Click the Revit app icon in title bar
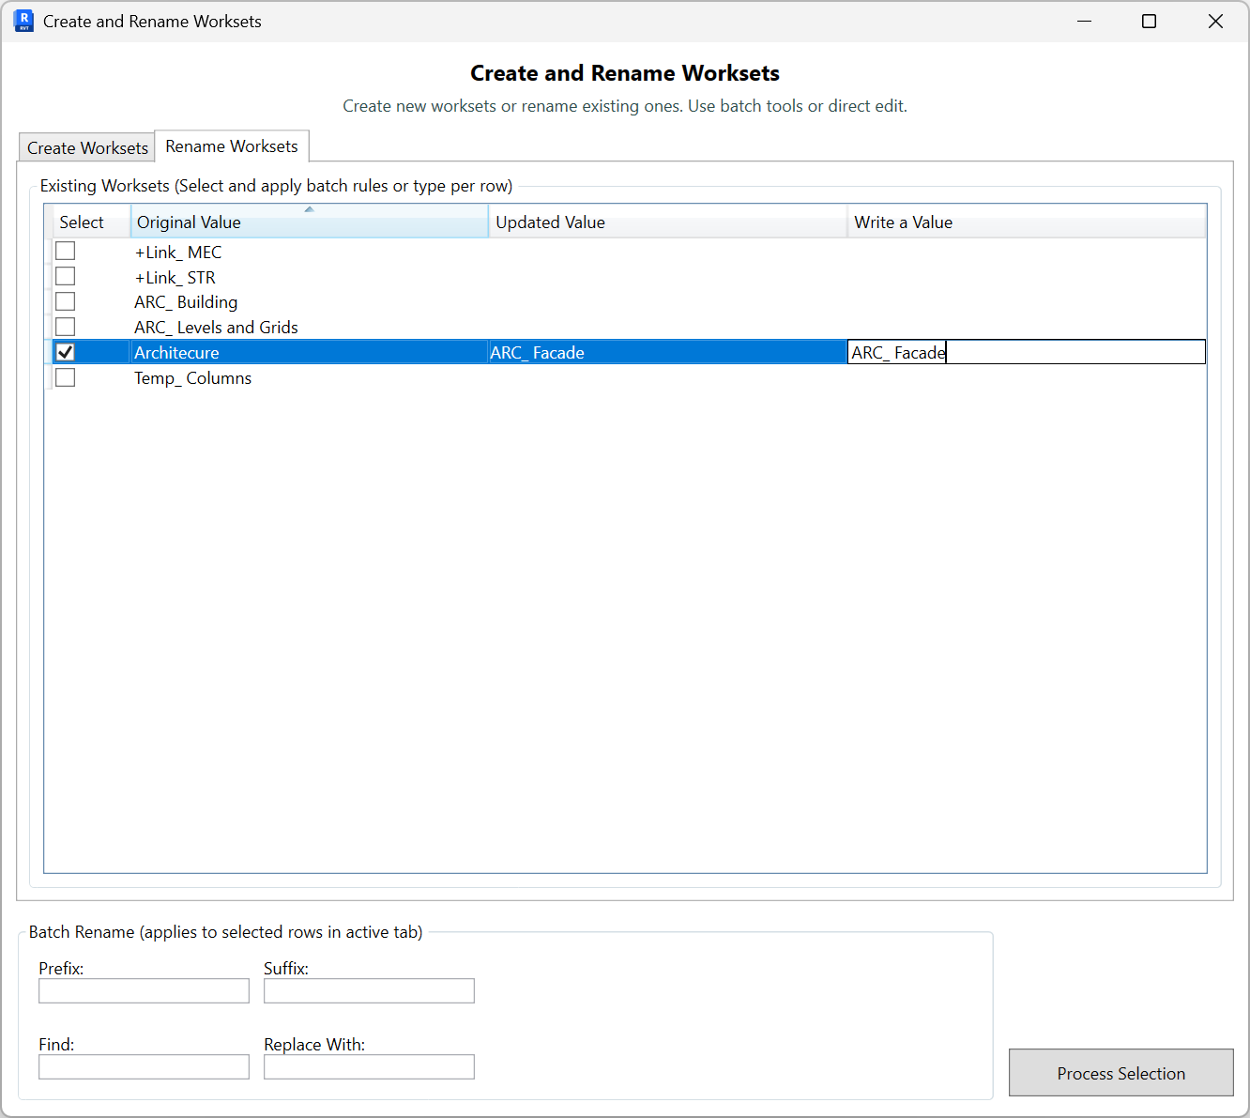Image resolution: width=1250 pixels, height=1118 pixels. click(23, 21)
